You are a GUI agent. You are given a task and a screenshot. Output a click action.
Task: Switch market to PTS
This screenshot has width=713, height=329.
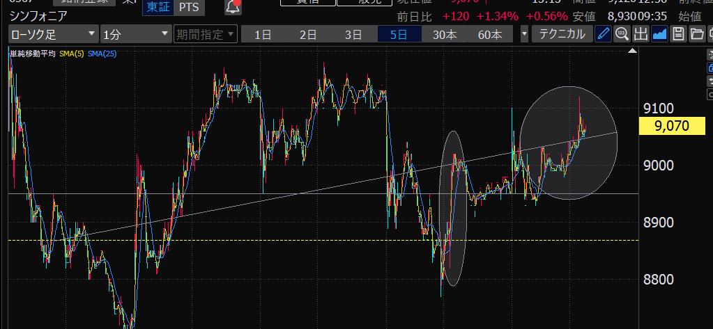187,7
